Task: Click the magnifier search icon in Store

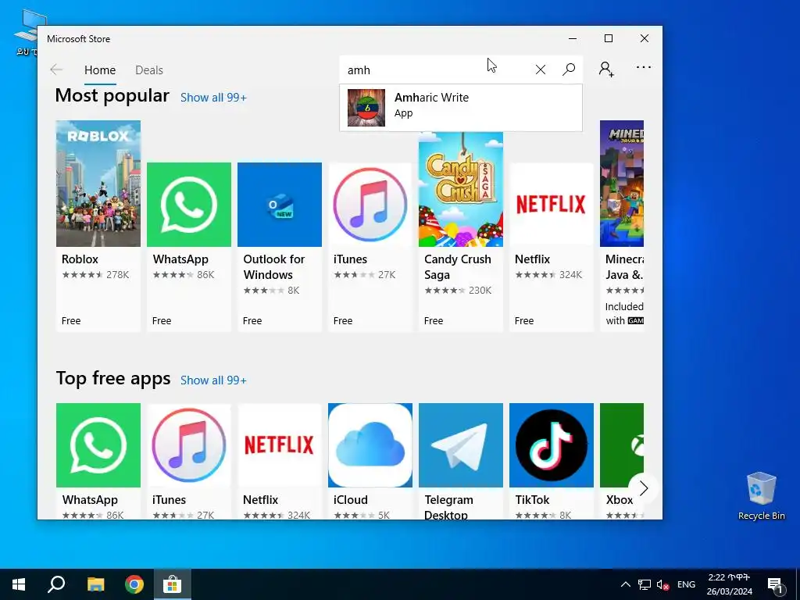Action: tap(569, 70)
